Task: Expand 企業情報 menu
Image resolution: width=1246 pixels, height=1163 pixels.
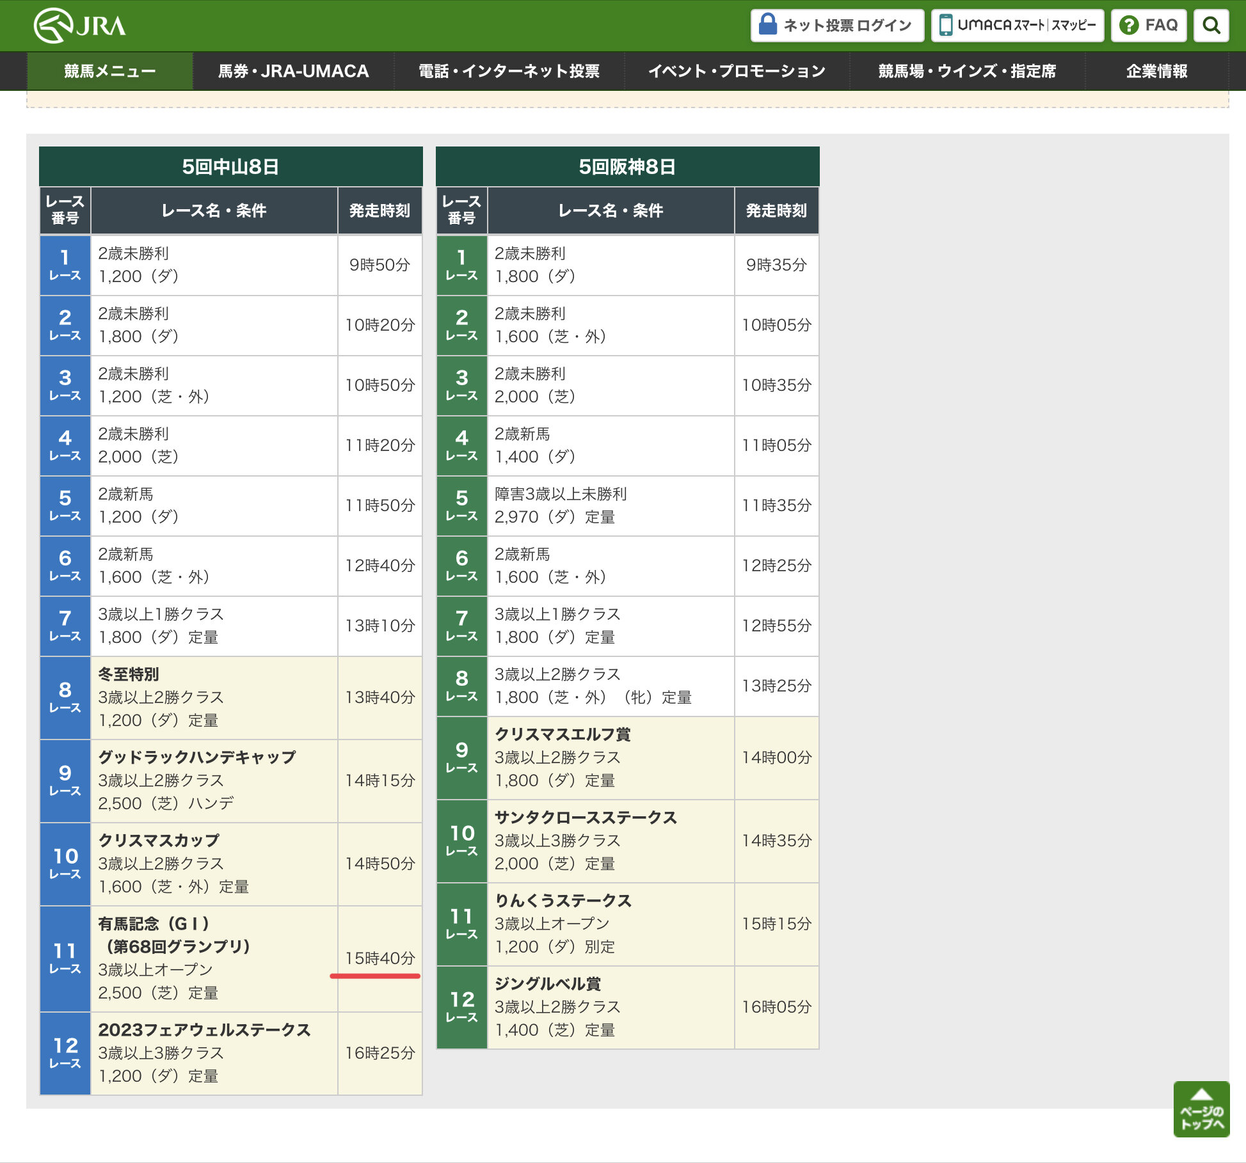Action: pyautogui.click(x=1156, y=71)
